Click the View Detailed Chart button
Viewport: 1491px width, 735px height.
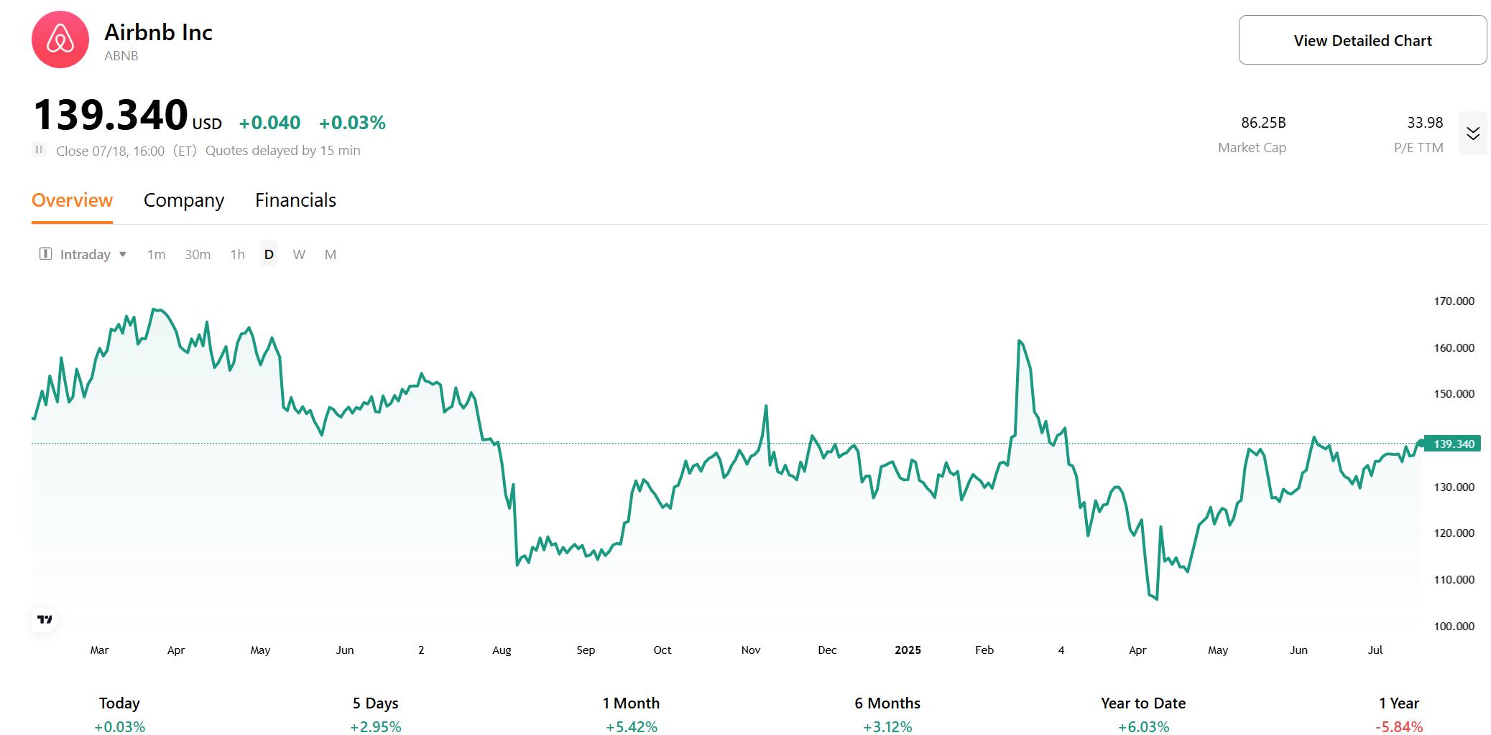tap(1362, 39)
